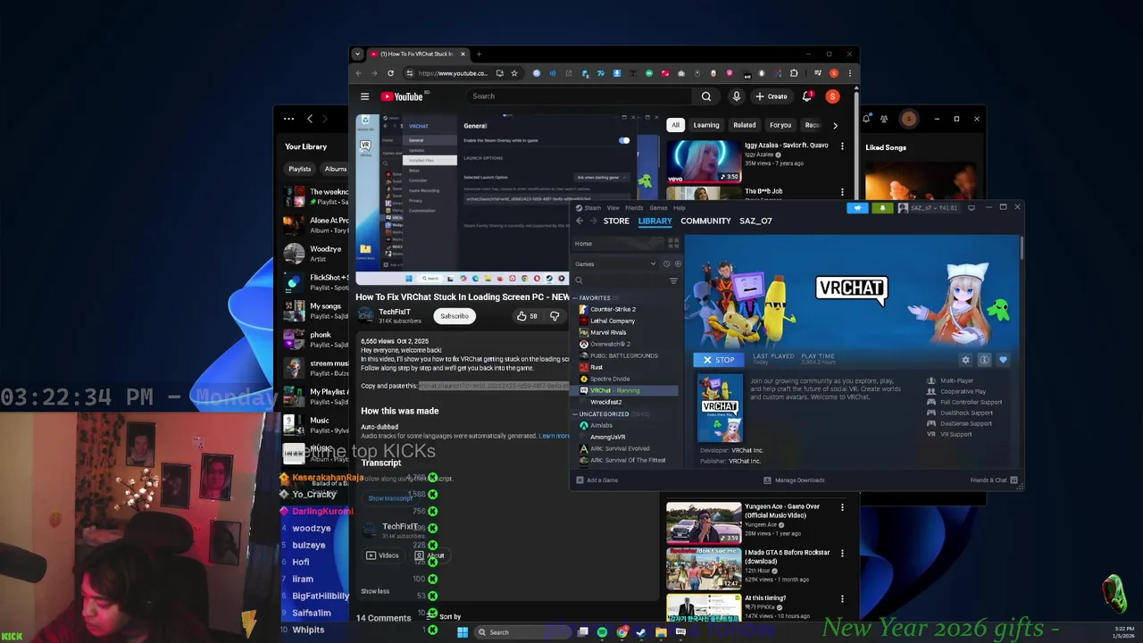Open VRChat settings gear in Steam
Image resolution: width=1143 pixels, height=643 pixels.
click(965, 360)
